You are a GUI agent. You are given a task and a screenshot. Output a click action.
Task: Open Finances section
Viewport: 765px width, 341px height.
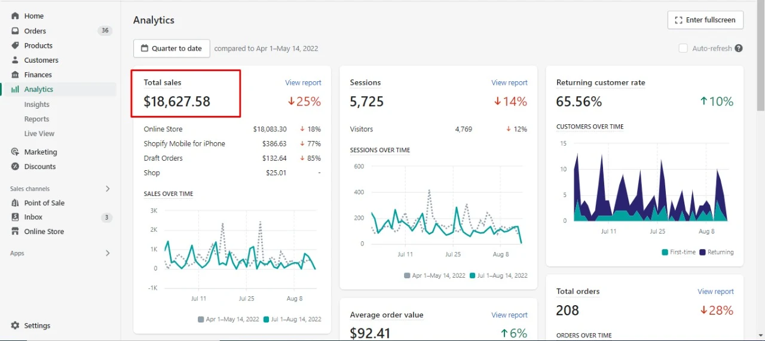[x=38, y=75]
